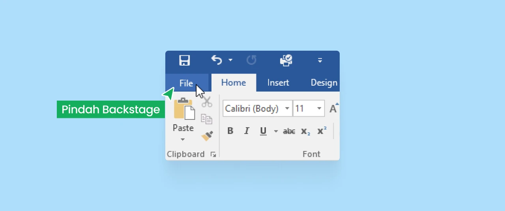Toggle Superscript formatting
Screen dimensions: 505x211
(322, 131)
